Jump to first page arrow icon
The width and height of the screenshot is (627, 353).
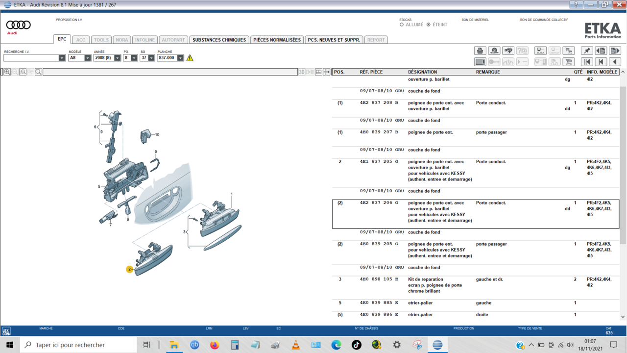tap(586, 62)
